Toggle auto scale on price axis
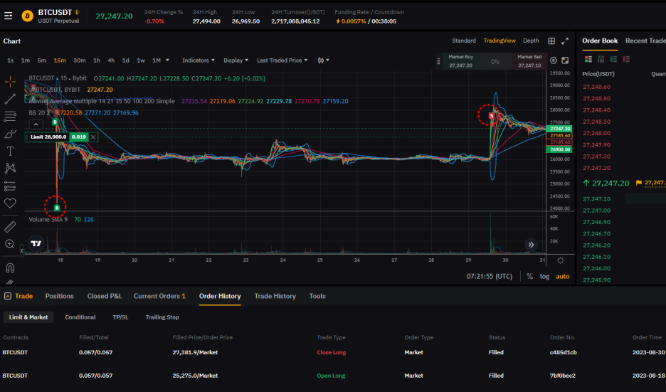The height and width of the screenshot is (392, 666). (x=562, y=276)
